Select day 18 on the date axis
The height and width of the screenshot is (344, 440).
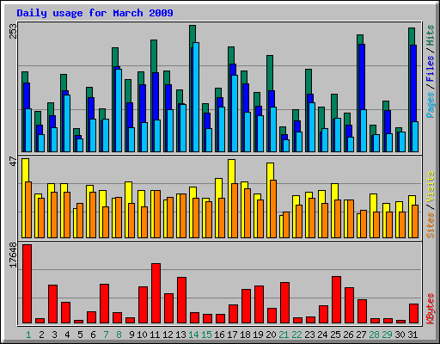pos(245,335)
